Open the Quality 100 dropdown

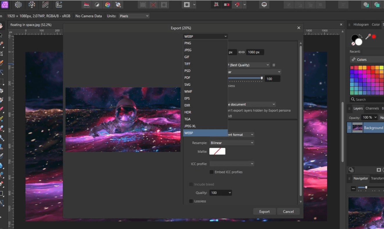[221, 193]
